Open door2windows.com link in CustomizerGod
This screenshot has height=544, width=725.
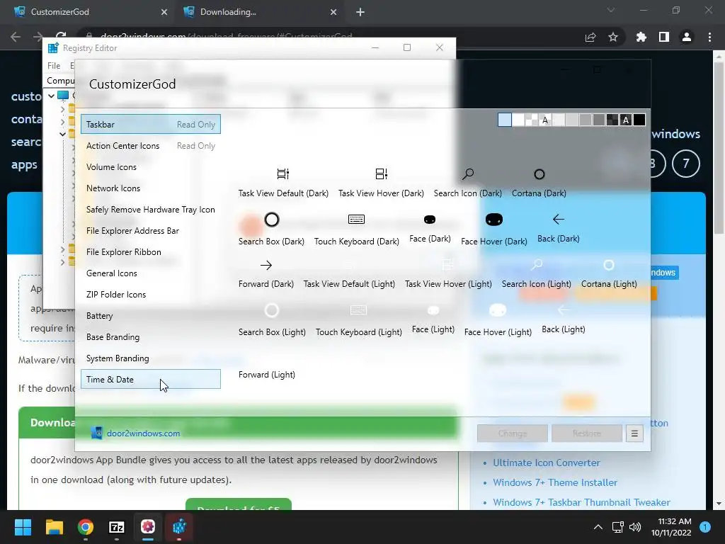tap(143, 433)
